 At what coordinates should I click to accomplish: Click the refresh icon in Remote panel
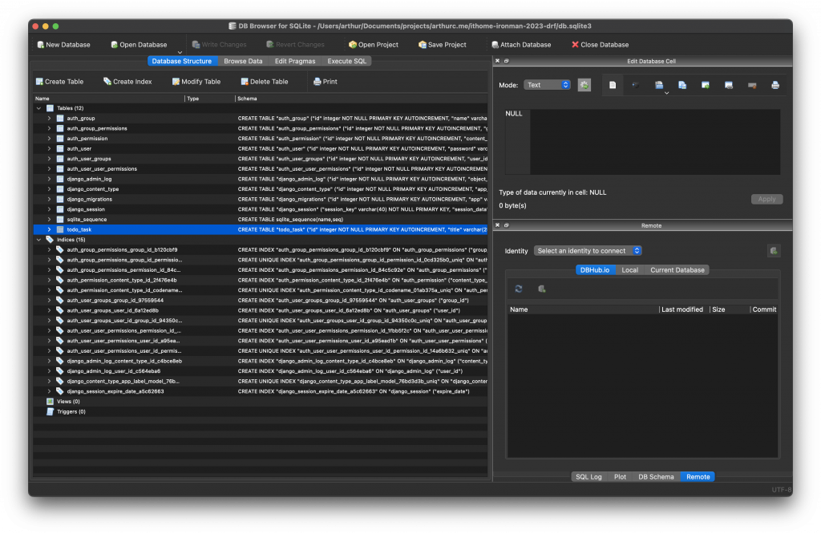pyautogui.click(x=519, y=289)
